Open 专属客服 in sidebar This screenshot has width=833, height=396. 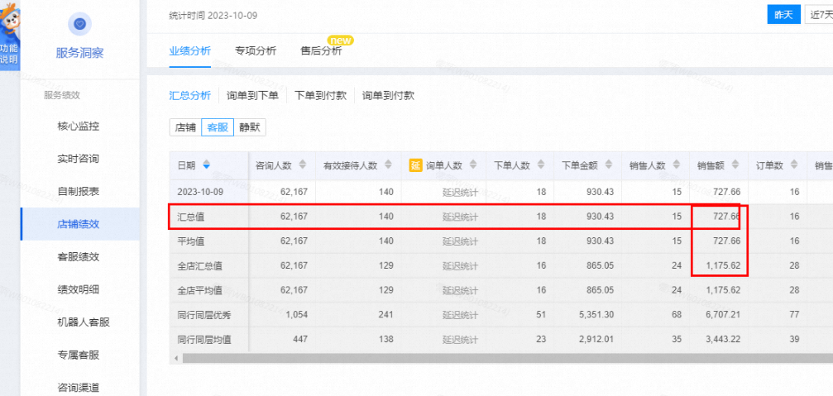pos(78,355)
